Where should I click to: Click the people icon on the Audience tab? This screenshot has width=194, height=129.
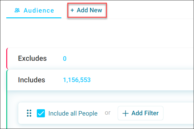[17, 10]
